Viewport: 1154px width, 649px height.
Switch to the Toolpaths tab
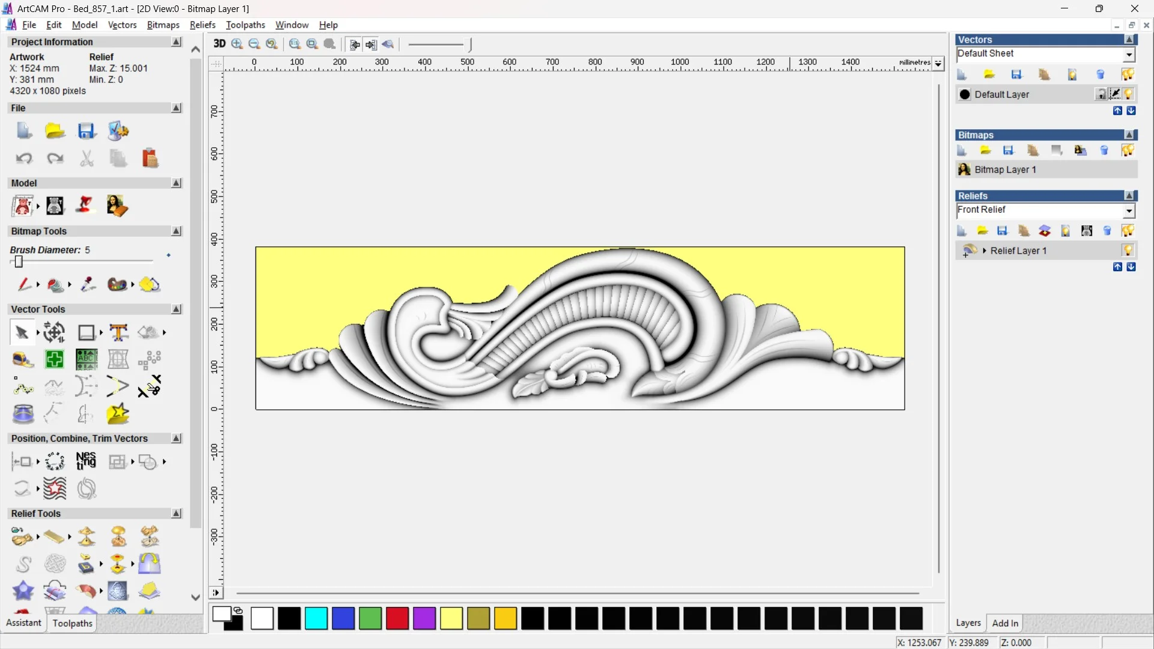72,623
